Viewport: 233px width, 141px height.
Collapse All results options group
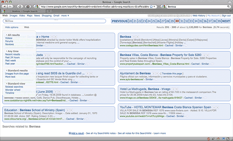13,35
